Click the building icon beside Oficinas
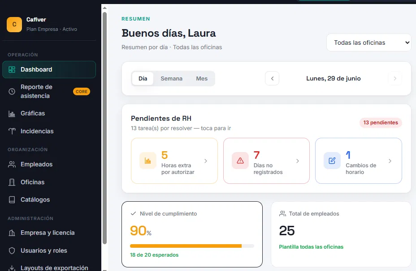This screenshot has width=416, height=271. [x=12, y=182]
